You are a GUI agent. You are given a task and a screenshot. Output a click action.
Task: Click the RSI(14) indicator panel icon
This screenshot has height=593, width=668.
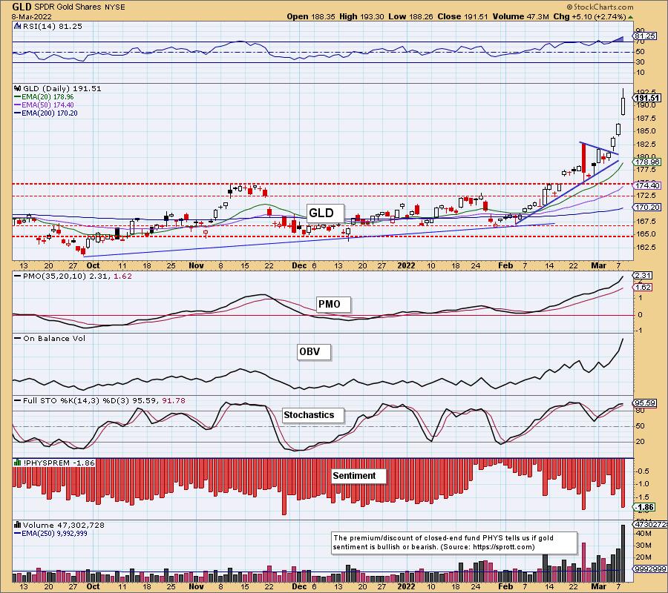tap(17, 26)
